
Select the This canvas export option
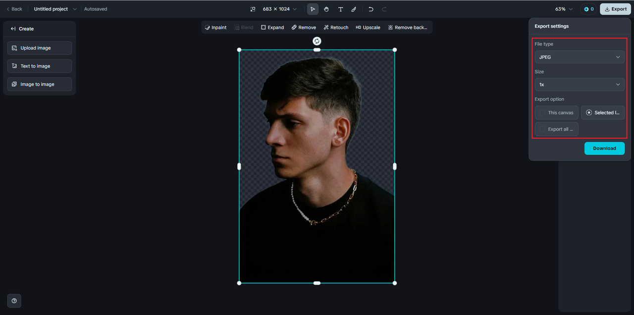point(557,113)
